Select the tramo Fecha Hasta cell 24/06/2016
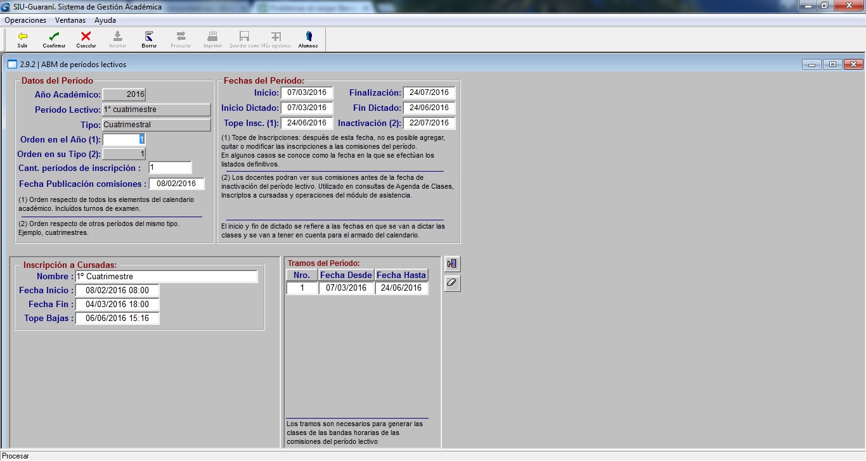866x461 pixels. click(401, 288)
